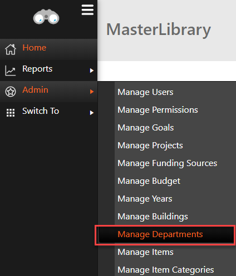The image size is (236, 276).
Task: Click the Admin star badge icon
Action: point(11,92)
